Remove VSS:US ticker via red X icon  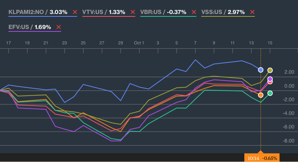click(x=252, y=12)
